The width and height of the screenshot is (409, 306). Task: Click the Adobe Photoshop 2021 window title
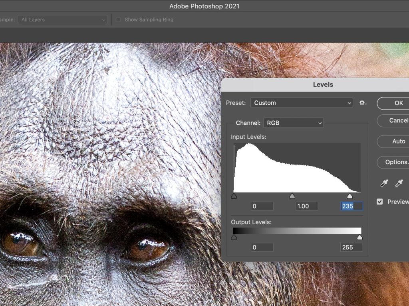pyautogui.click(x=204, y=6)
